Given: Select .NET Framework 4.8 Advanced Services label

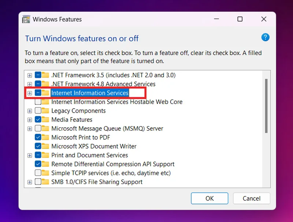Looking at the screenshot, I should (x=103, y=84).
